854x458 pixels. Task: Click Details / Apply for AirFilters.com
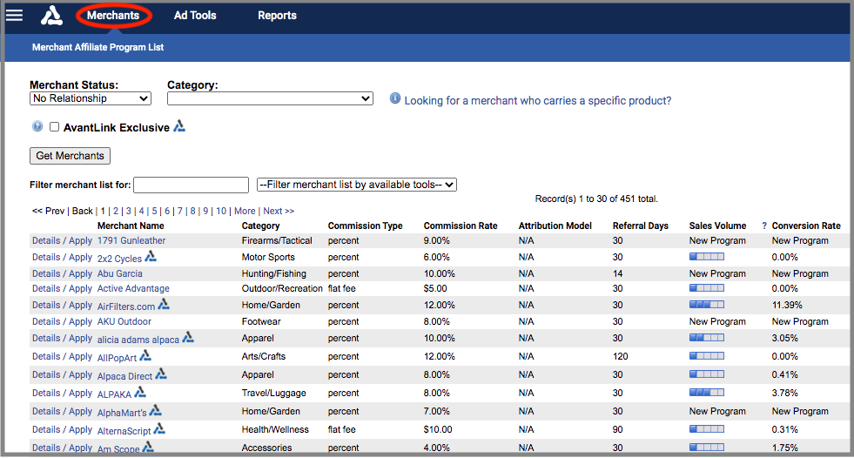(x=62, y=305)
